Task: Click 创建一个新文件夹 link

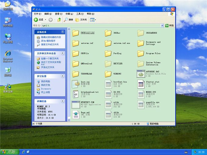Action: coord(50,59)
